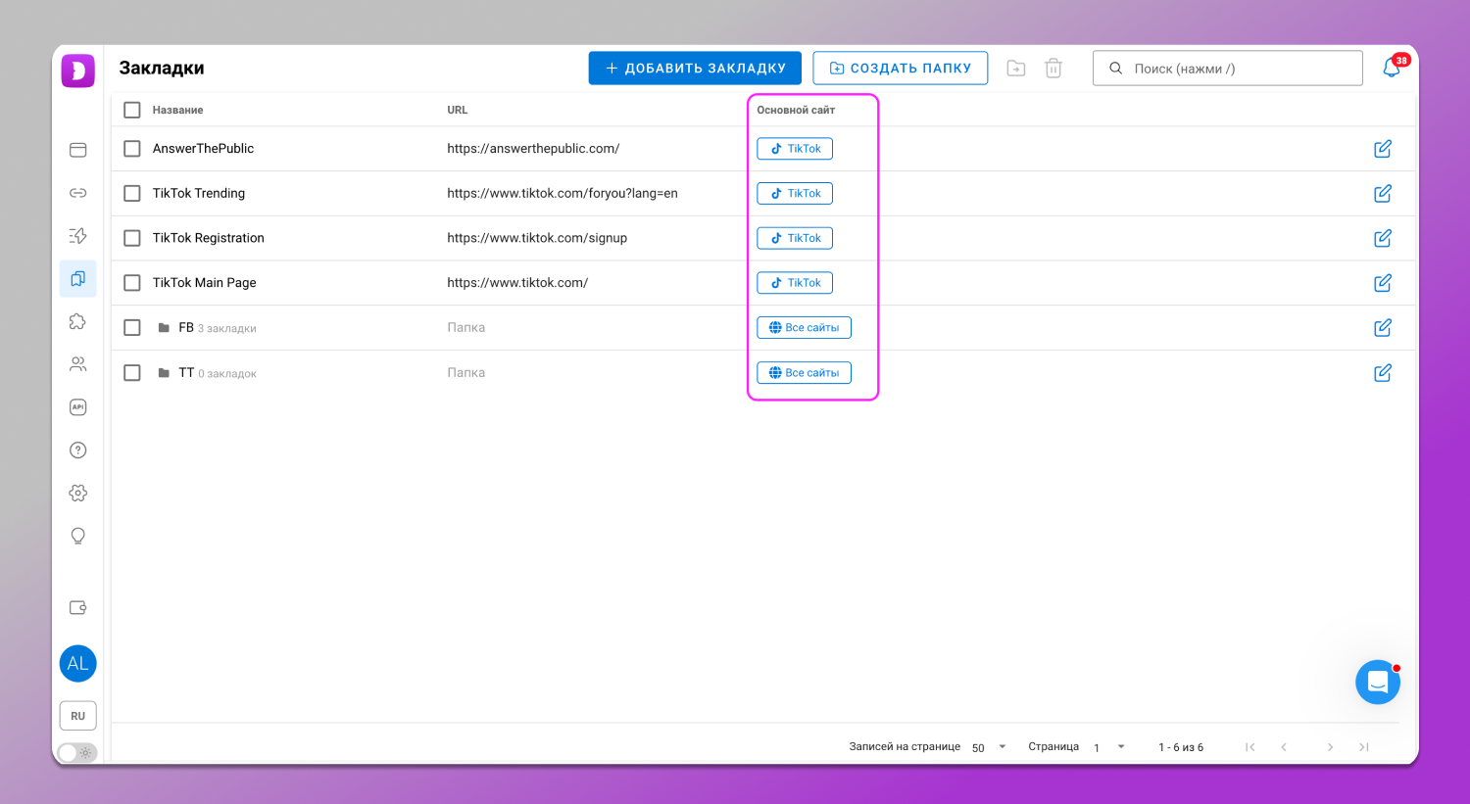Open the page number dropdown

coord(1109,747)
